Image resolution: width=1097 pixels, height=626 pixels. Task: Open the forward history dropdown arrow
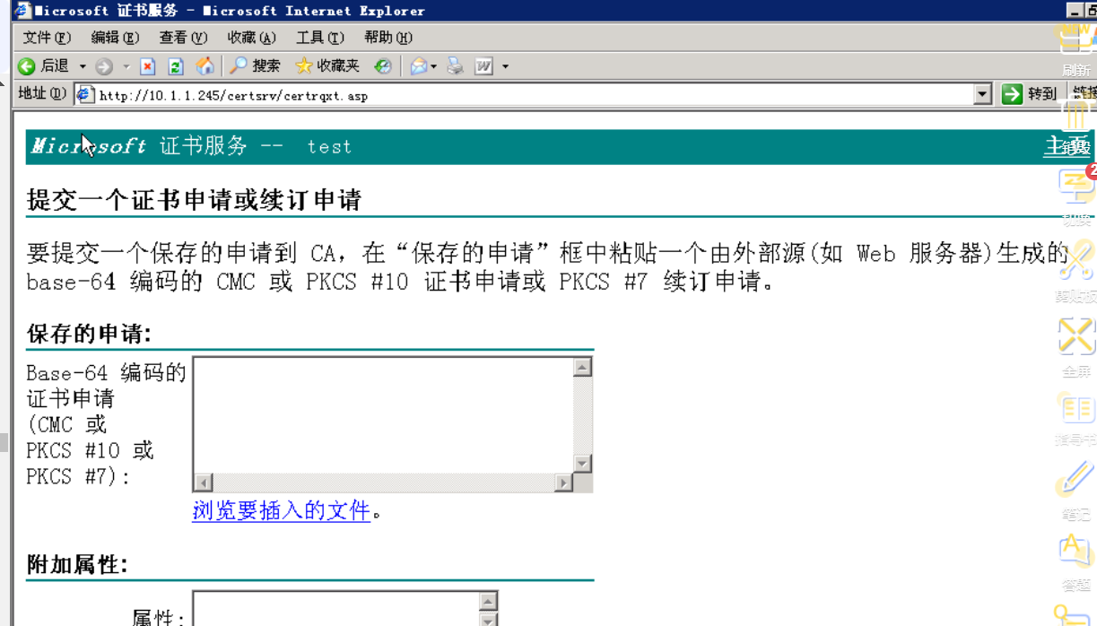pyautogui.click(x=126, y=66)
